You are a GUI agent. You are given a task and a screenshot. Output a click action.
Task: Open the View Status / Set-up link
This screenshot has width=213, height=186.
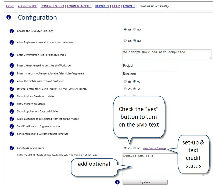point(154,148)
